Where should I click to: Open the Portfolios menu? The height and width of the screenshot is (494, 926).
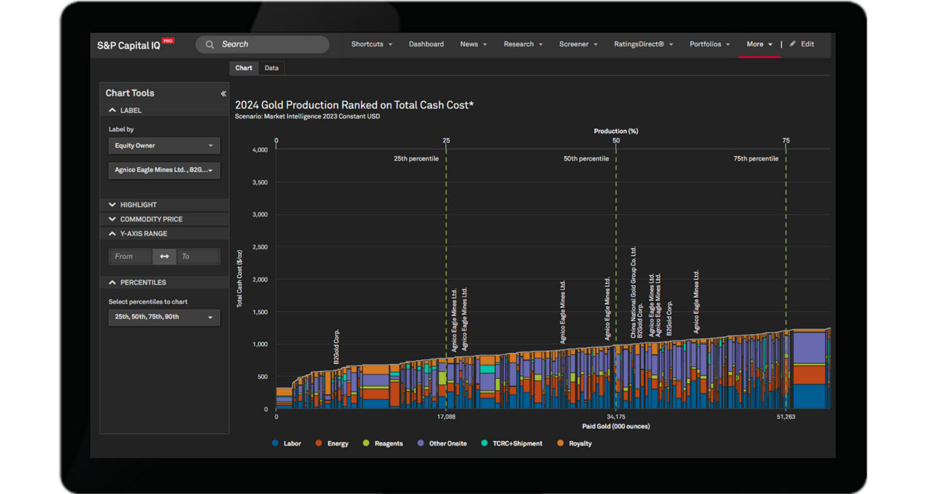point(710,44)
